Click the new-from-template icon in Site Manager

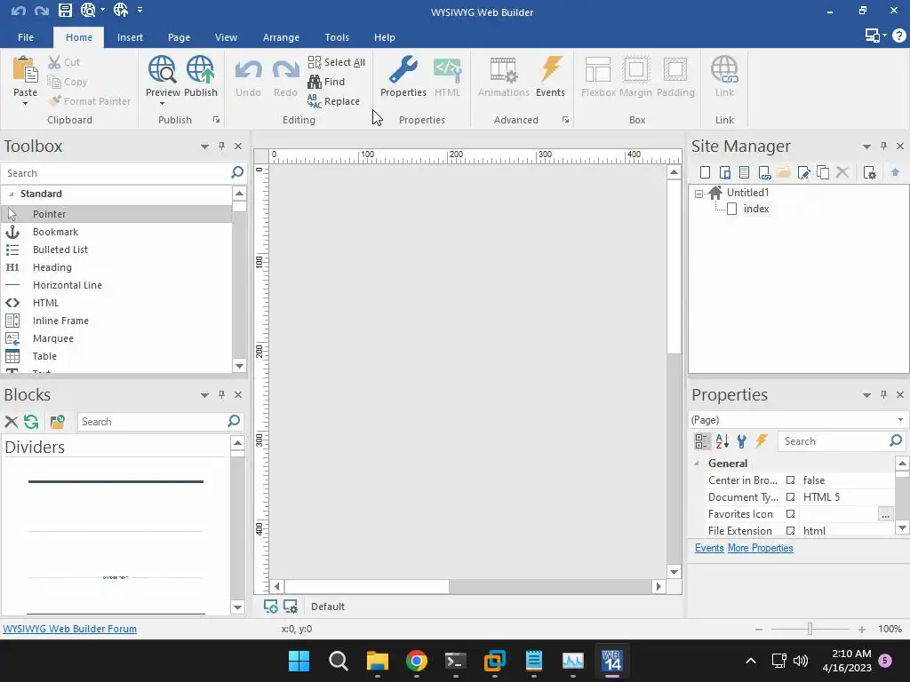[745, 172]
